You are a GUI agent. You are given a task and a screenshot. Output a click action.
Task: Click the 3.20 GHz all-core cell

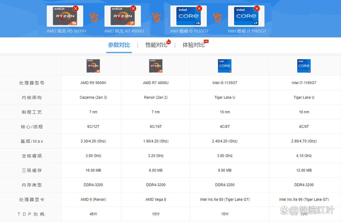coord(156,156)
